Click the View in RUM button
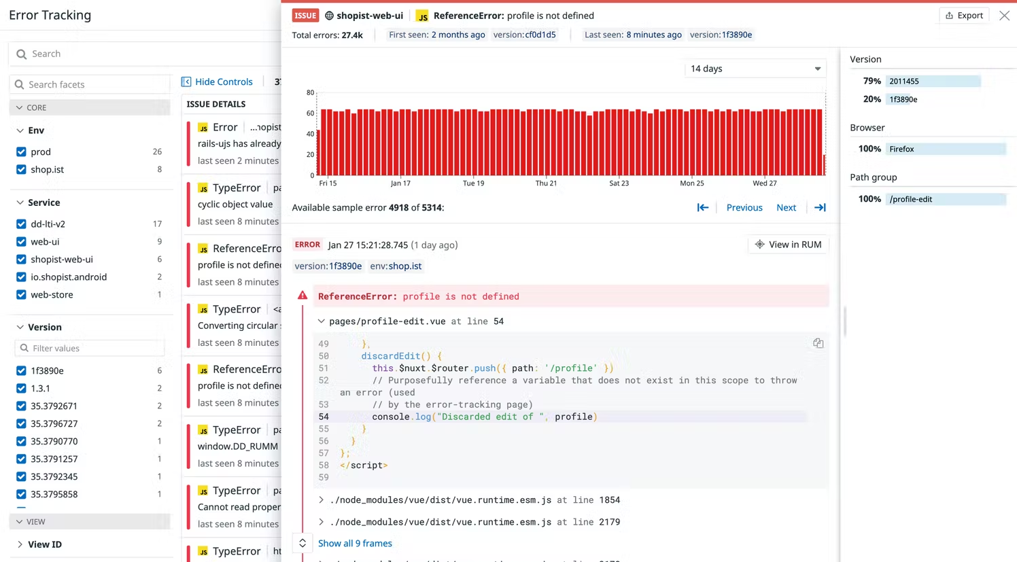Viewport: 1017px width, 562px height. [x=788, y=245]
